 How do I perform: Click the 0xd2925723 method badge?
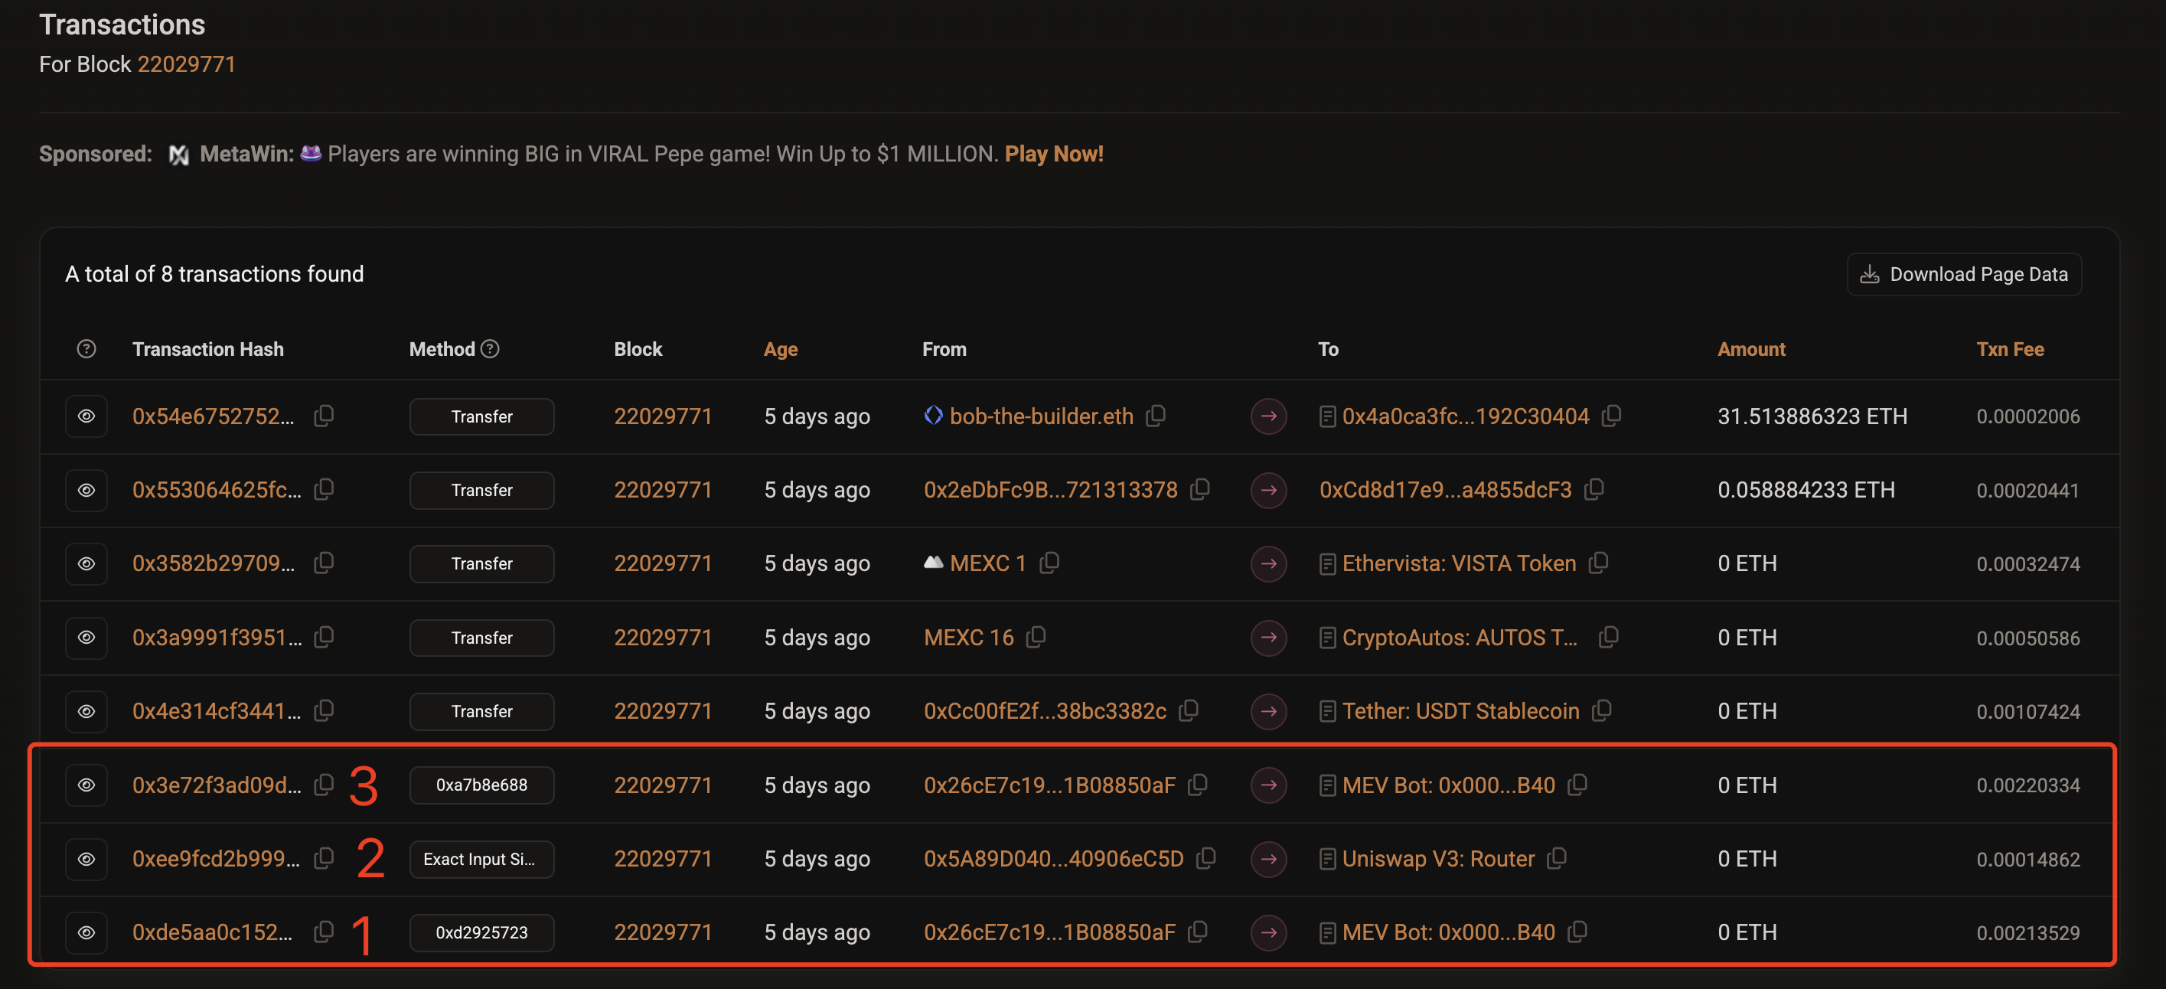pos(481,932)
